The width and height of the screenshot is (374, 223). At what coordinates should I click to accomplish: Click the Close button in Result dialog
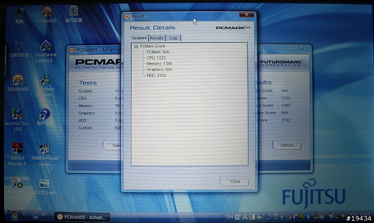pyautogui.click(x=235, y=182)
